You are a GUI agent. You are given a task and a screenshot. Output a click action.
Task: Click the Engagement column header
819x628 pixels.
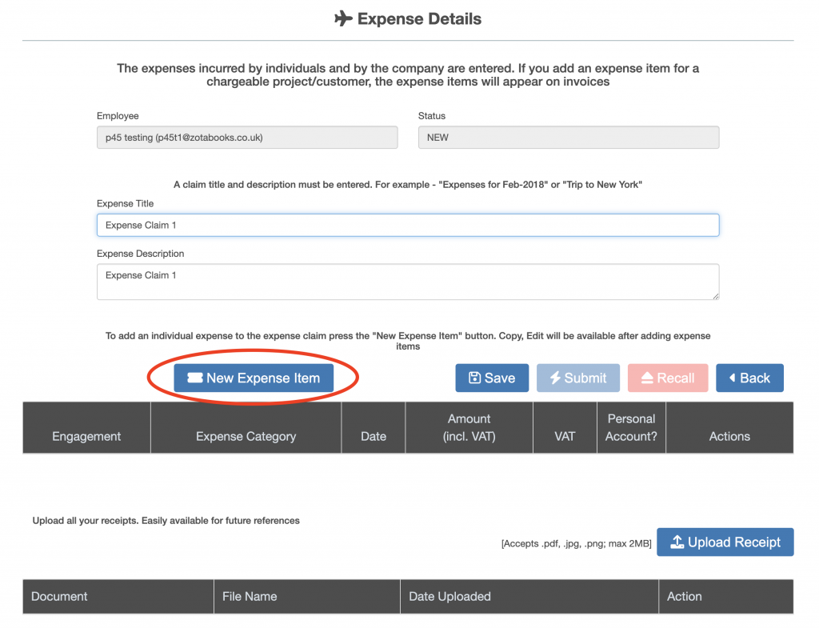click(86, 436)
